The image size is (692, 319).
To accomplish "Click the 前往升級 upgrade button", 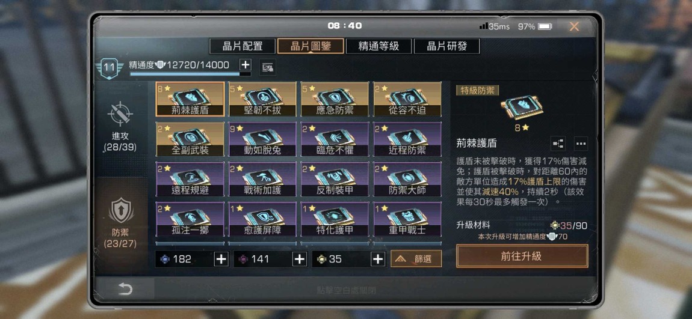I will click(x=522, y=257).
